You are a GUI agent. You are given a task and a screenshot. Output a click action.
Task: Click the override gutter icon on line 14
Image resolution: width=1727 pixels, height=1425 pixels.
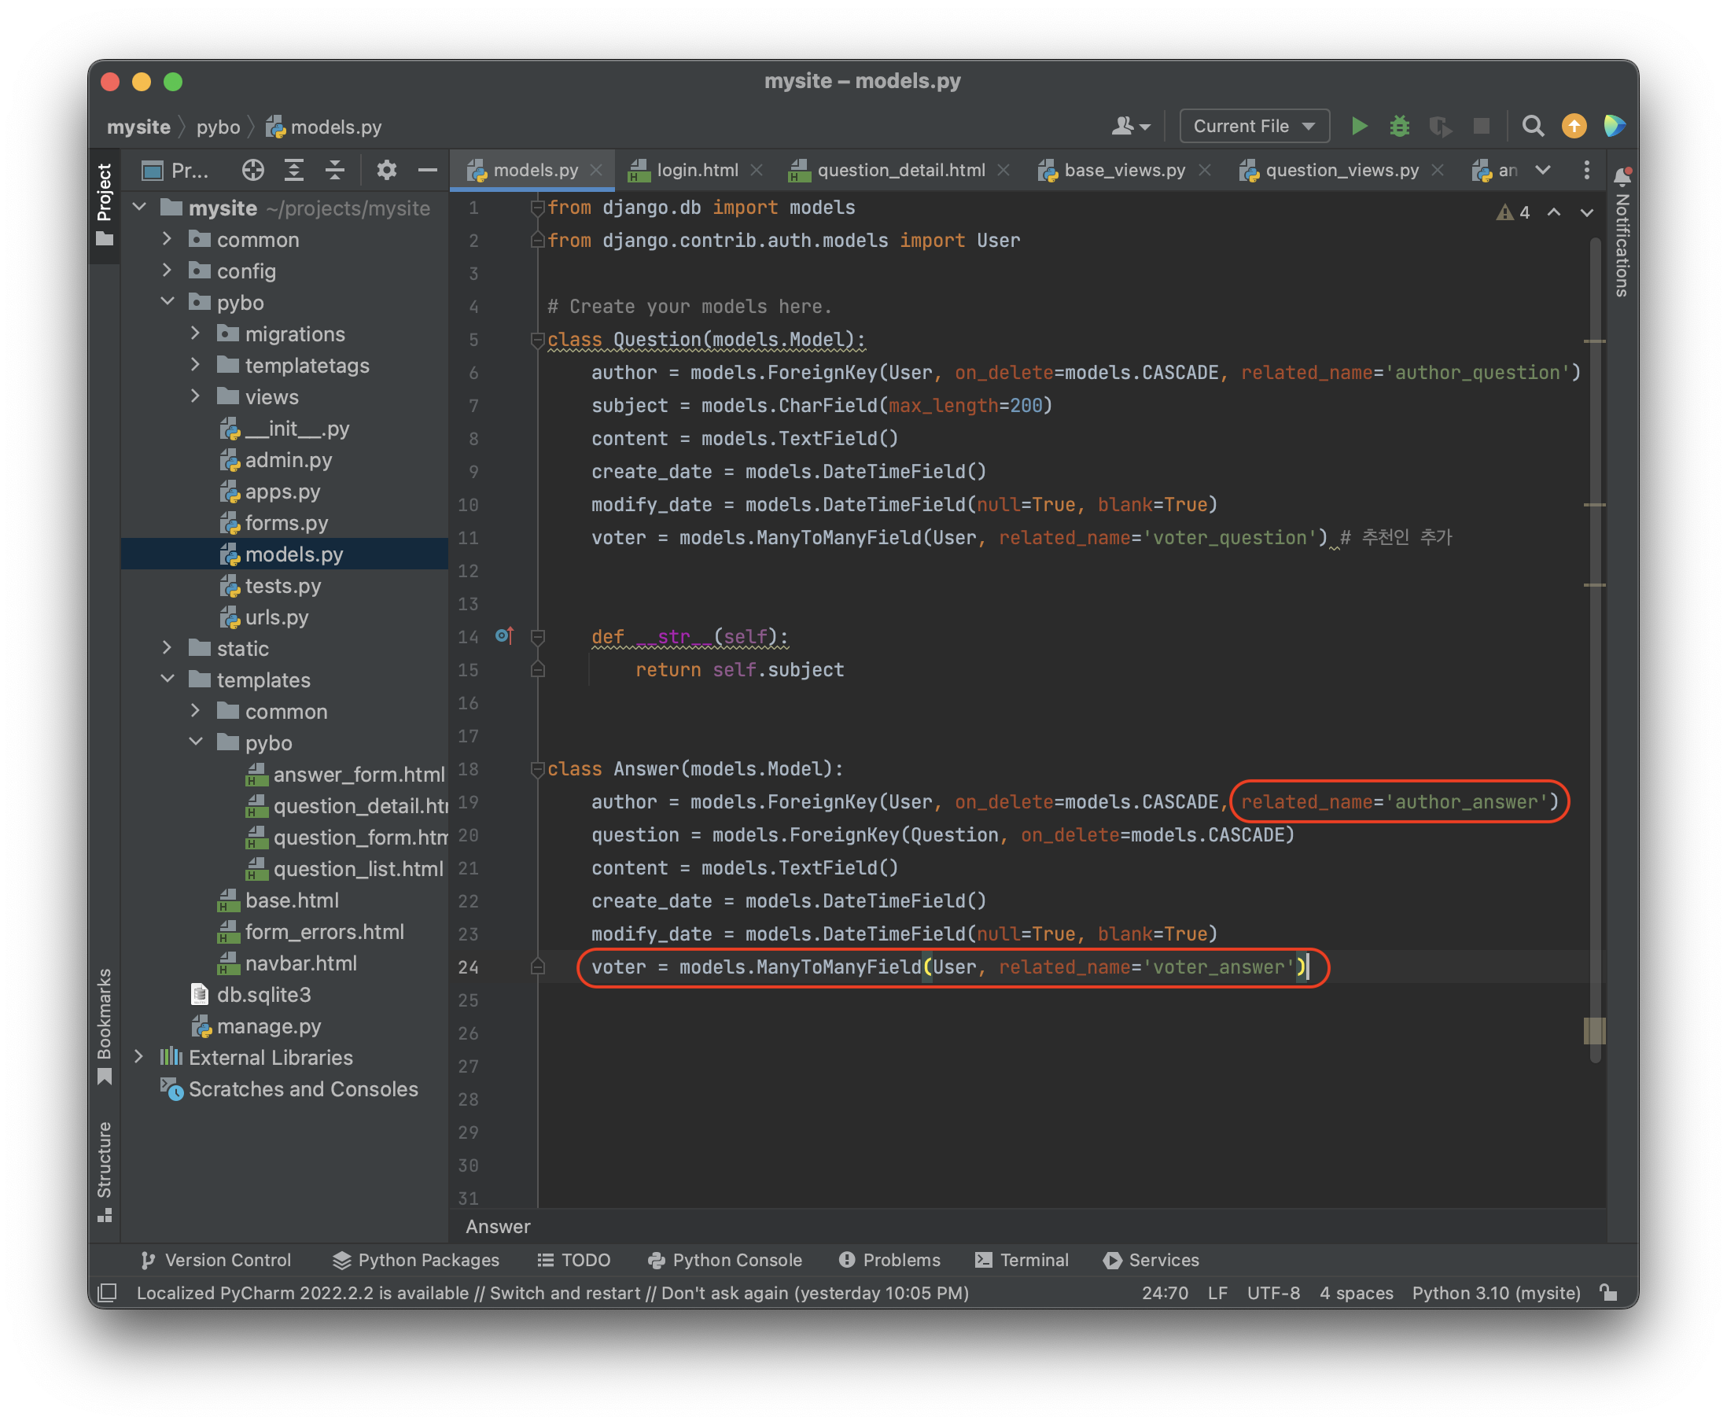504,636
